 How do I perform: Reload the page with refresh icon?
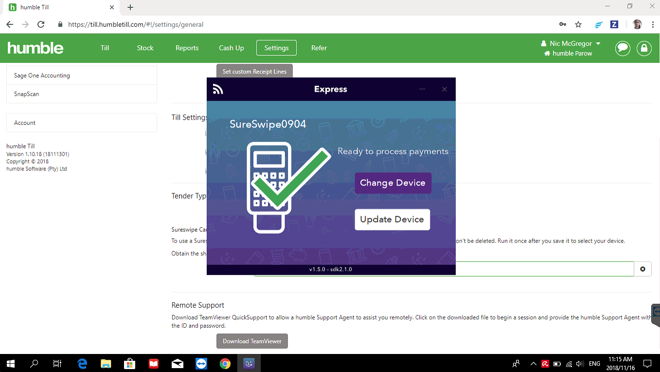click(41, 24)
